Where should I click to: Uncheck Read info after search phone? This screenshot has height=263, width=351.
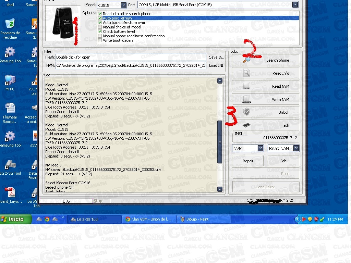[100, 14]
